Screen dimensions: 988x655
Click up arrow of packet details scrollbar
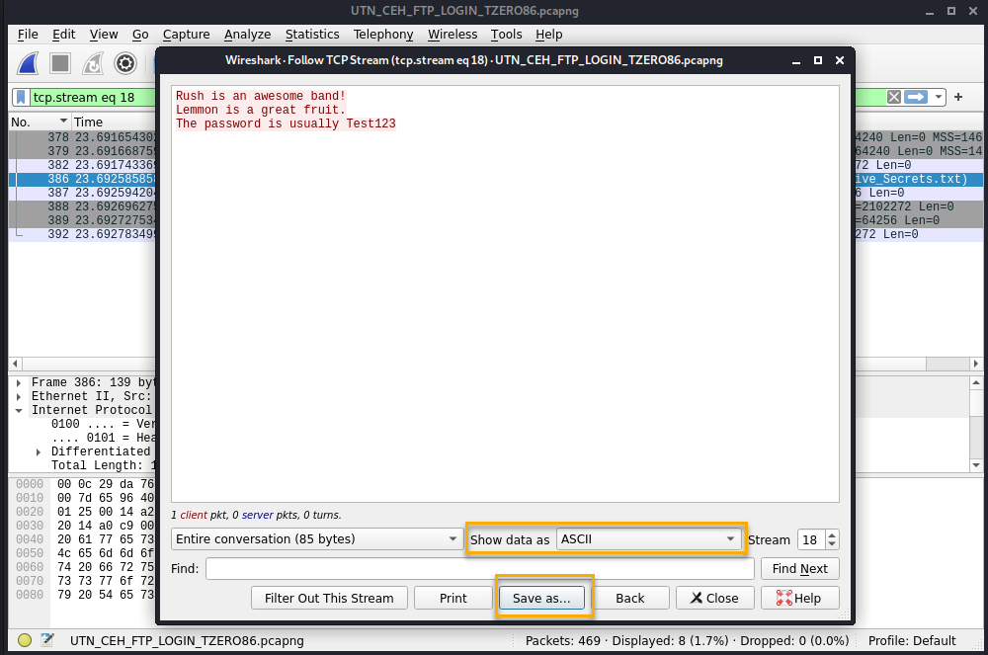(x=976, y=382)
